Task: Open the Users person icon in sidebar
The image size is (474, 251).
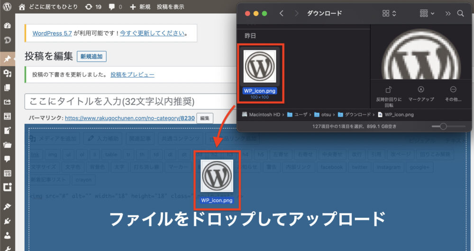Action: 7,235
